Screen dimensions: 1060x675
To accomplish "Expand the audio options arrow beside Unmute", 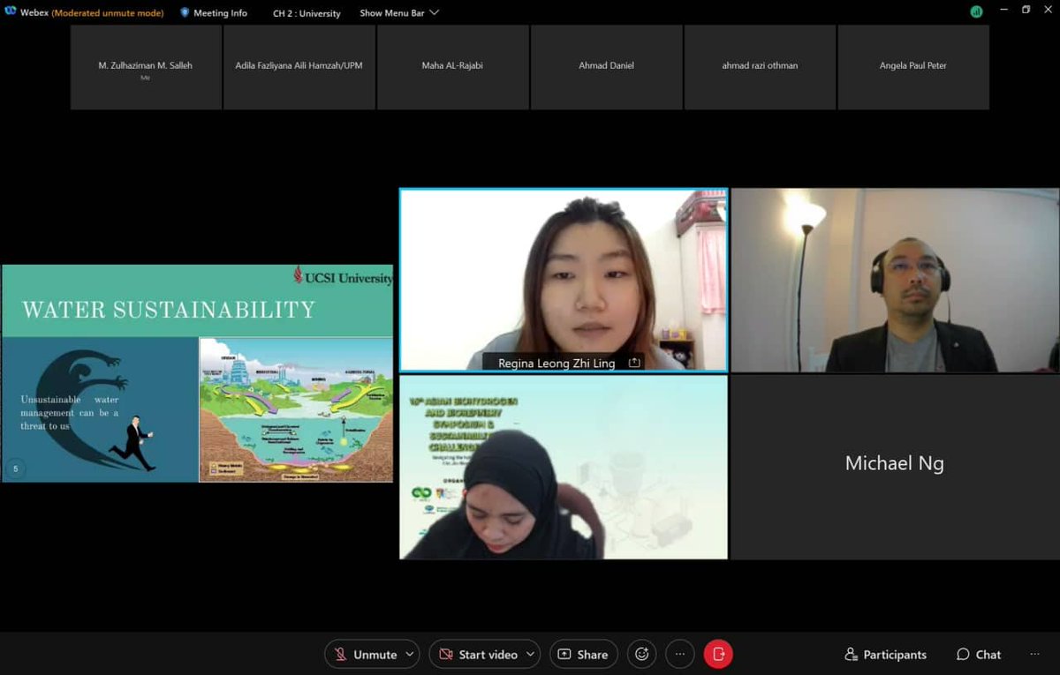I will pyautogui.click(x=410, y=654).
